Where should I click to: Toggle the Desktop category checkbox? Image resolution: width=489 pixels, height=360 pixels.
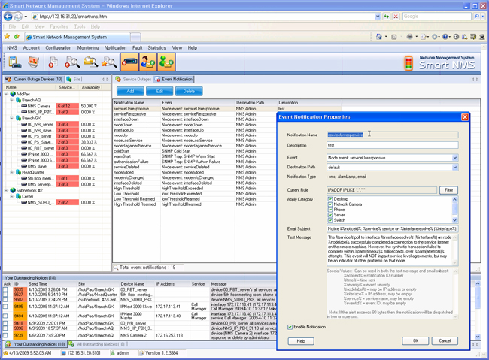coord(330,199)
